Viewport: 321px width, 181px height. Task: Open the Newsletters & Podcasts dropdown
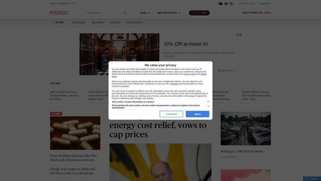click(x=169, y=13)
